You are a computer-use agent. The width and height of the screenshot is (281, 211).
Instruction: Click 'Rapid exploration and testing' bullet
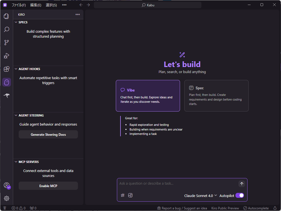point(149,125)
